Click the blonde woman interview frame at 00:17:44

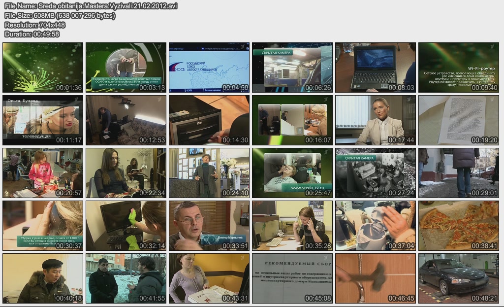(x=376, y=120)
